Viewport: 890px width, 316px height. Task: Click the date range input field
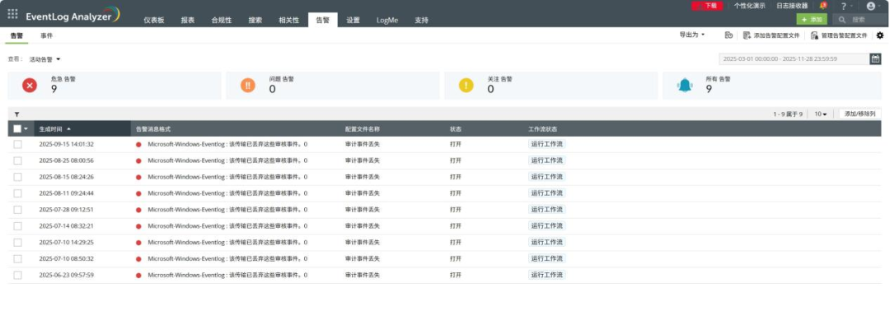click(794, 59)
